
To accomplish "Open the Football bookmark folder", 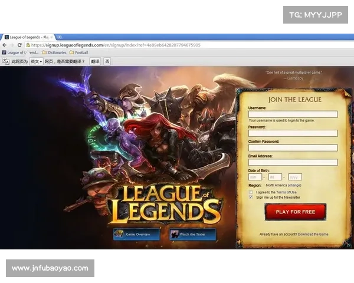I will click(x=78, y=52).
